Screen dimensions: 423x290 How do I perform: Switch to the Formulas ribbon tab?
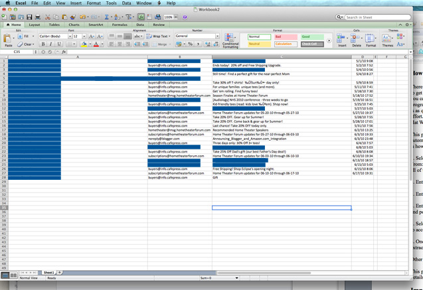120,25
